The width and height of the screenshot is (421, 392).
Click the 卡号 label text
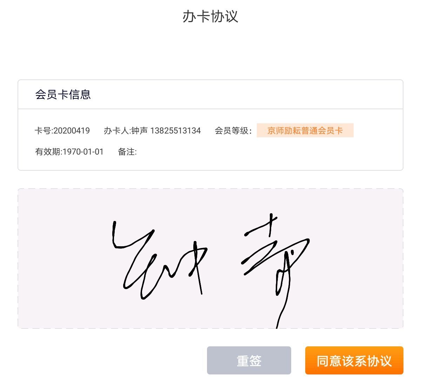pos(44,131)
